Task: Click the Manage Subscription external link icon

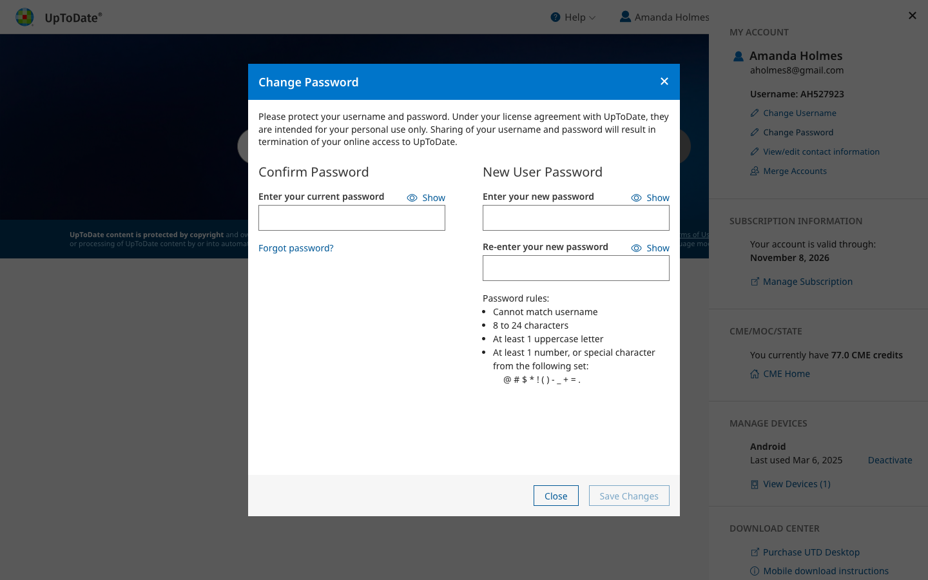Action: pos(755,282)
